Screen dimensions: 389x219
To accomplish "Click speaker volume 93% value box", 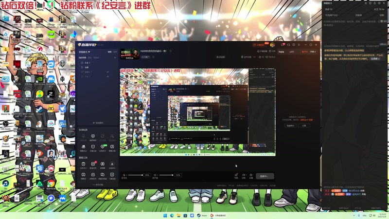I will click(178, 175).
